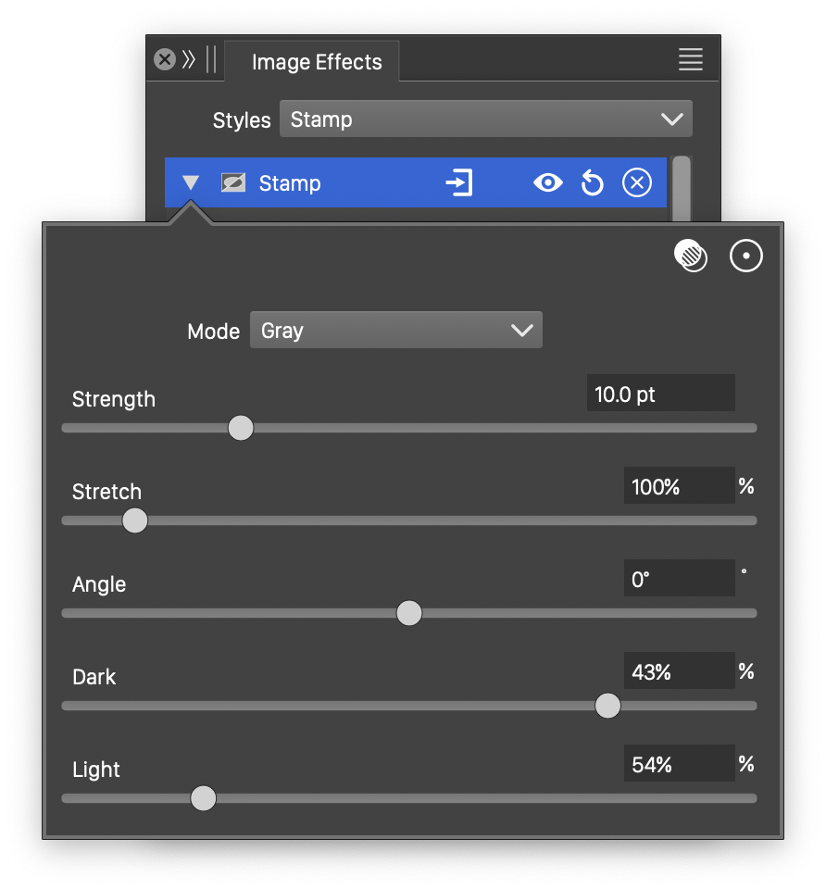826x889 pixels.
Task: Open the Mode dropdown set to Gray
Action: point(395,331)
